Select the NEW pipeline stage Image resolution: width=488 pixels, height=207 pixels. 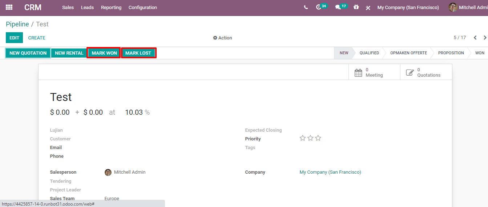[344, 53]
